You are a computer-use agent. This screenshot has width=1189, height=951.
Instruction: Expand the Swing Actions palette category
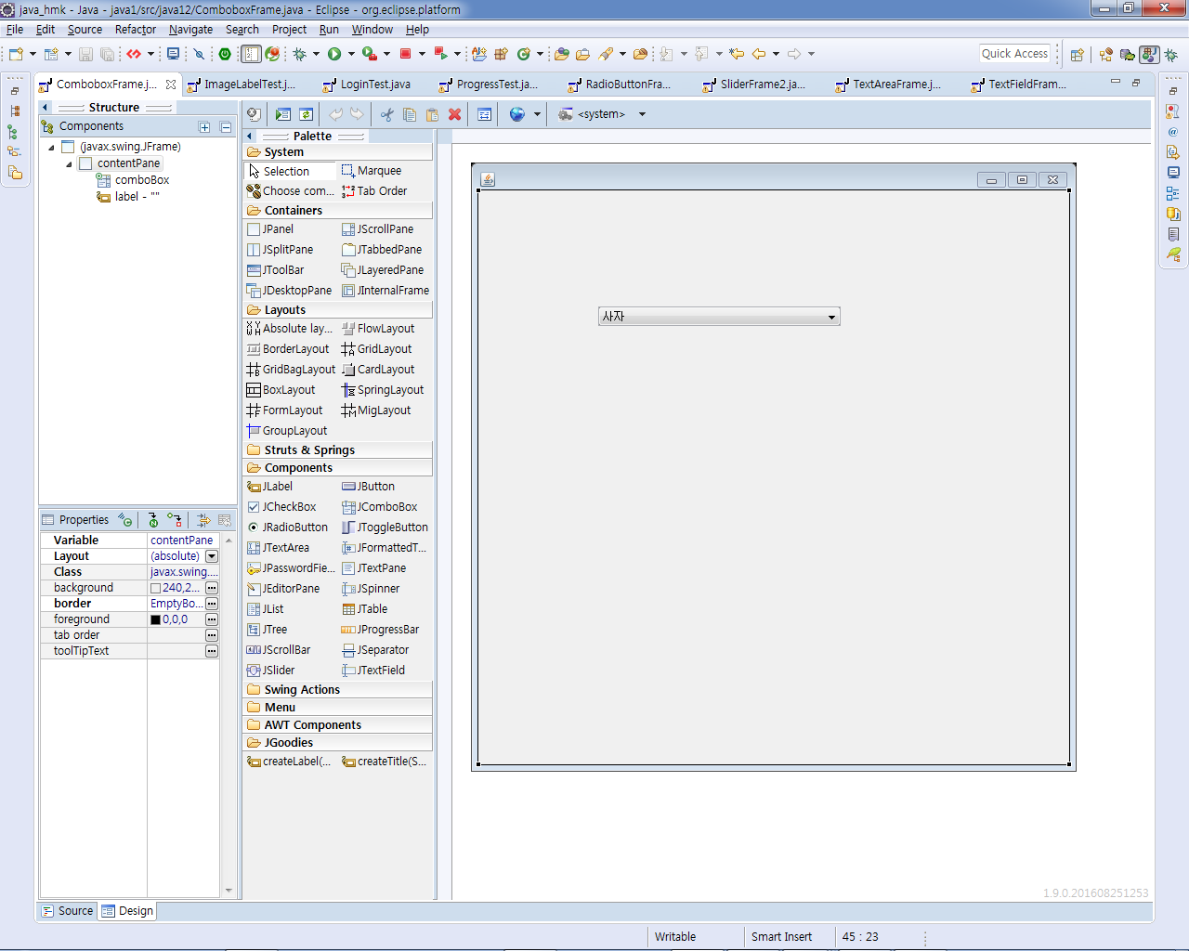click(338, 690)
